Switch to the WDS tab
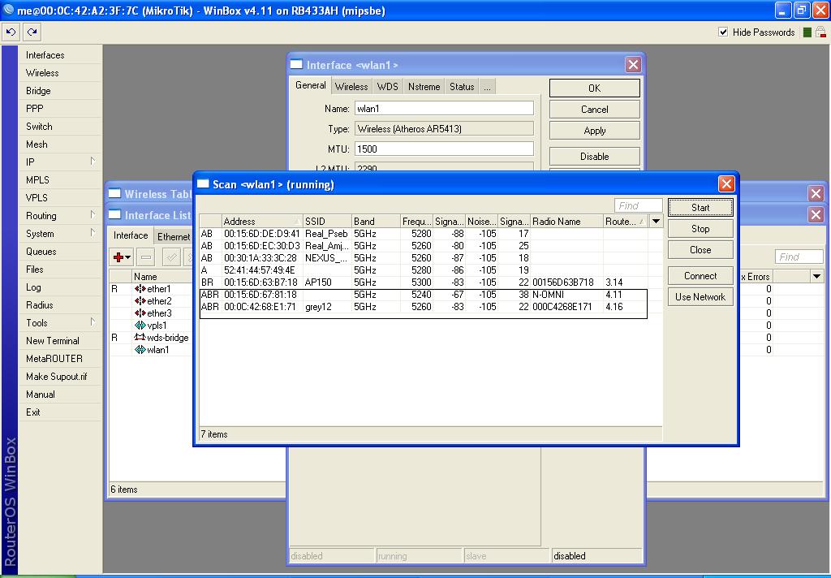 pos(387,87)
